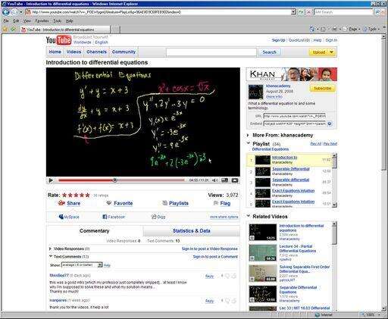388x319 pixels.
Task: Mute the video using the speaker icon
Action: click(x=214, y=180)
